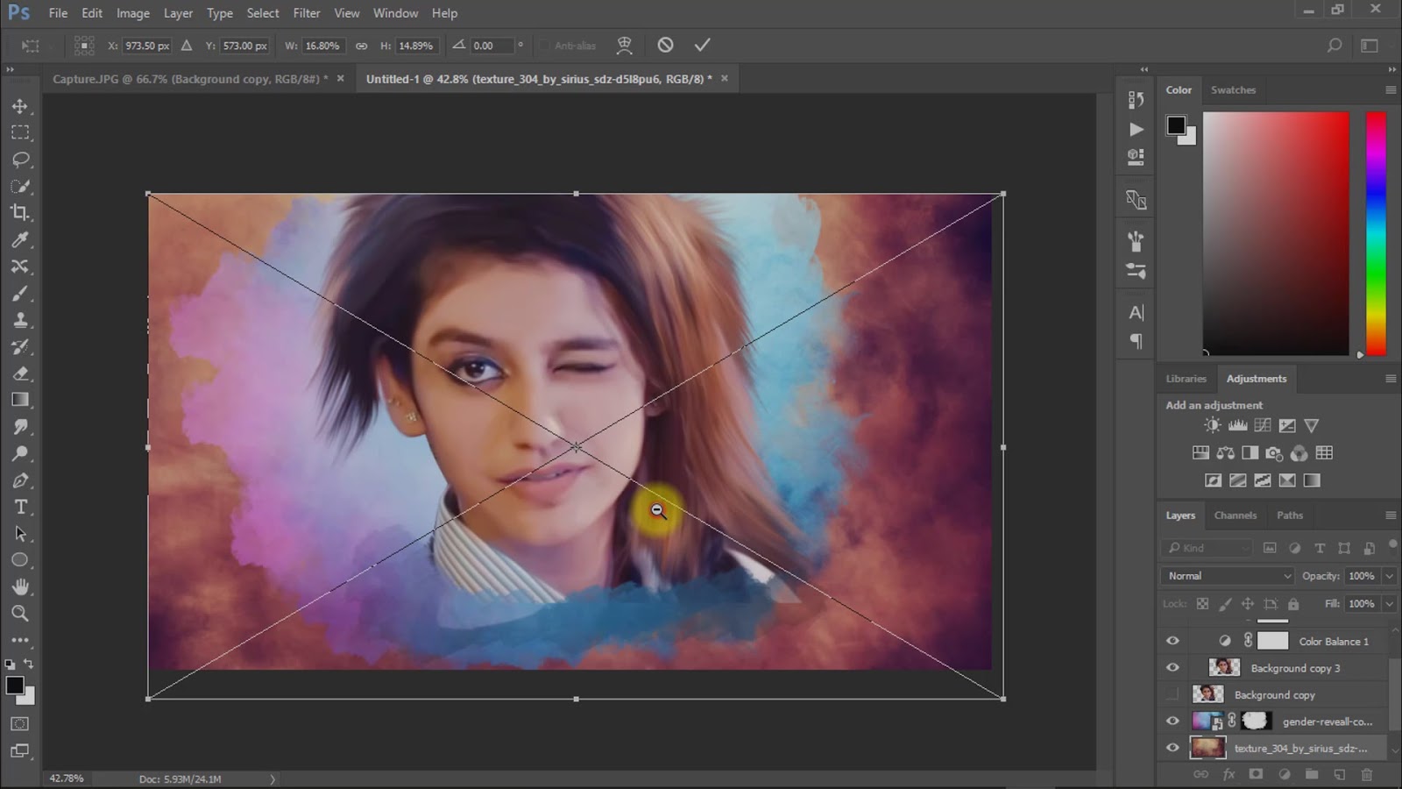1402x789 pixels.
Task: Open the Filter menu
Action: (x=307, y=13)
